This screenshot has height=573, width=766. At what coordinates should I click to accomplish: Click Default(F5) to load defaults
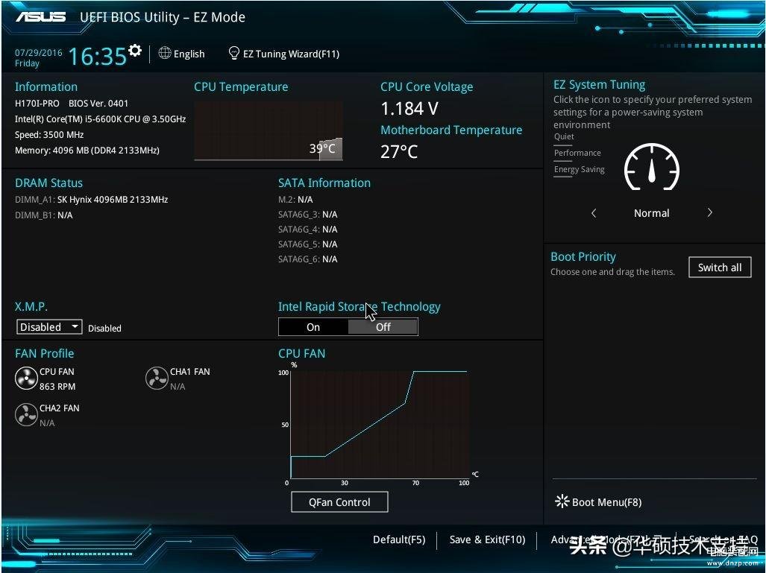399,539
